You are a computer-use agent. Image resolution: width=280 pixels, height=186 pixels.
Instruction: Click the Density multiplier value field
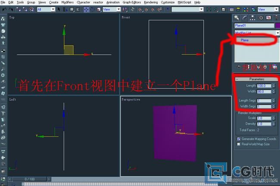coord(264,124)
